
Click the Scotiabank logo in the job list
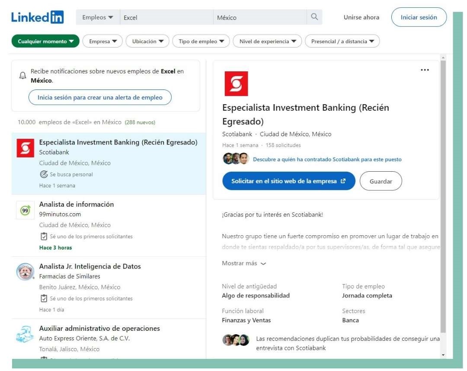click(x=26, y=148)
